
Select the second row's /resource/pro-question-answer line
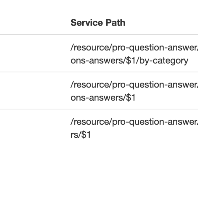(134, 85)
